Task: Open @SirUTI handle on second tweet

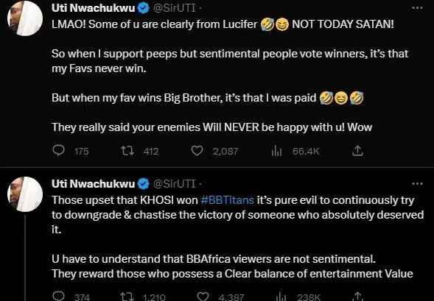Action: (175, 184)
